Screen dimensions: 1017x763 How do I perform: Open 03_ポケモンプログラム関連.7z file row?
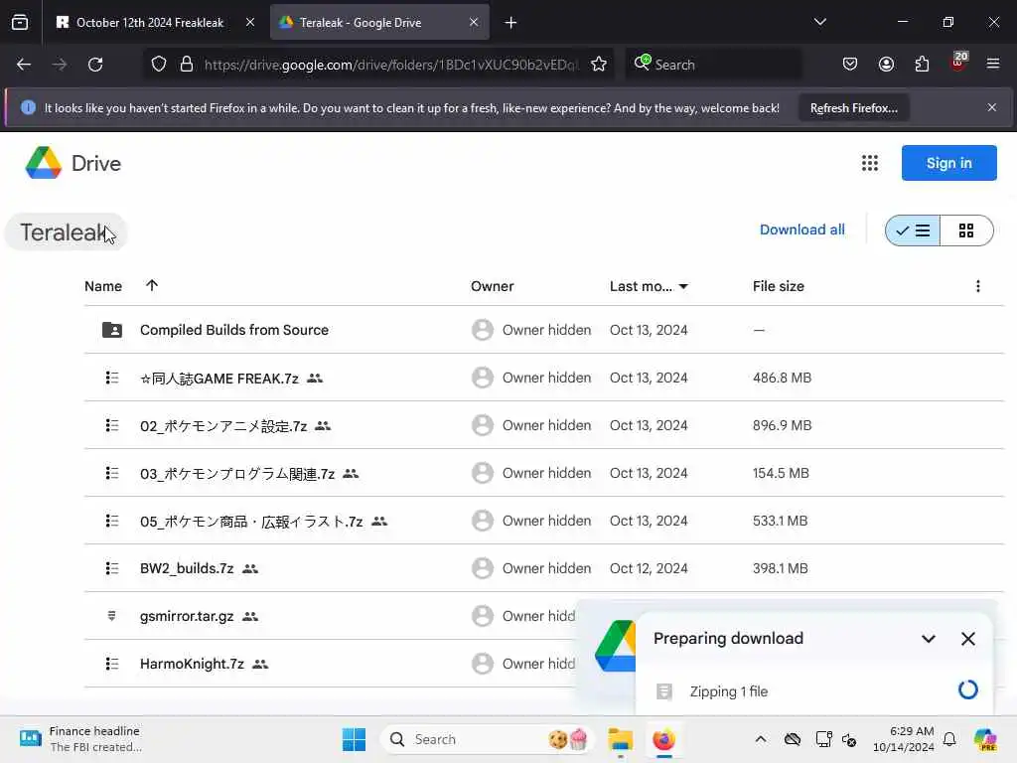(543, 473)
